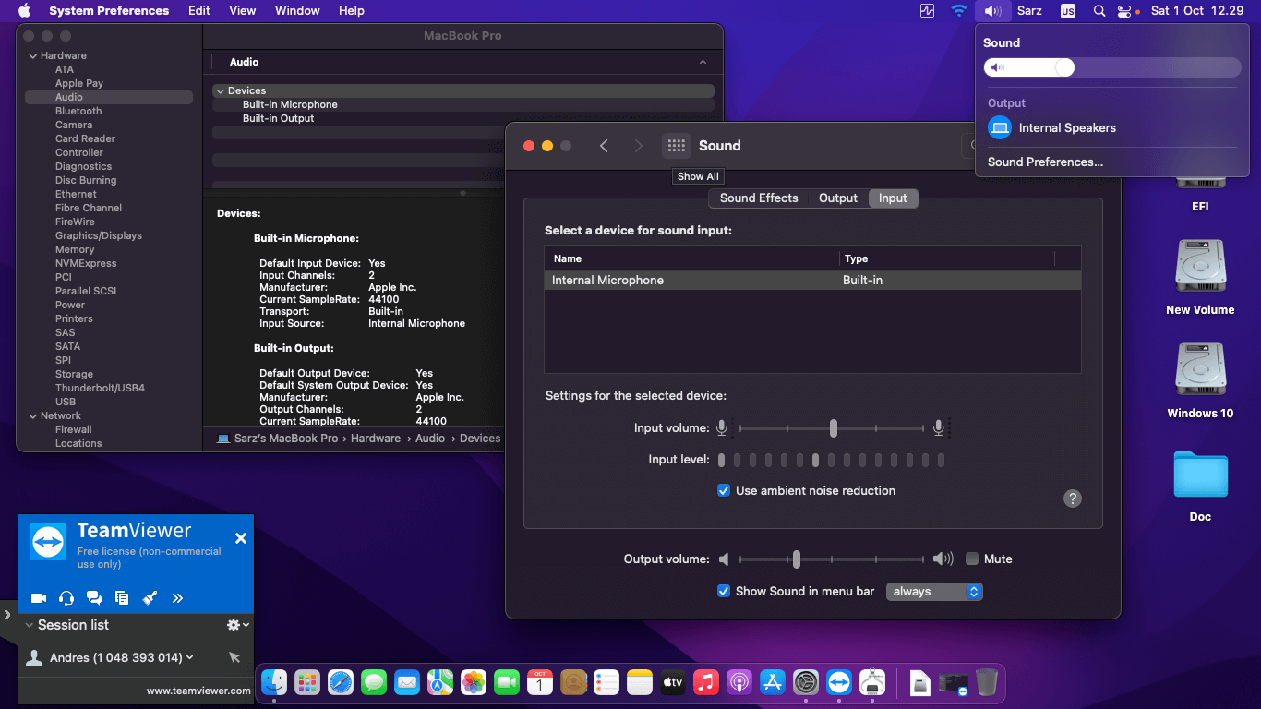Screen dimensions: 1261x709
Task: Open Sound help question mark button
Action: [1072, 499]
